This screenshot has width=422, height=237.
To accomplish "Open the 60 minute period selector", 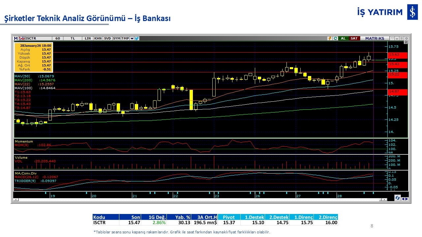I will (58, 39).
